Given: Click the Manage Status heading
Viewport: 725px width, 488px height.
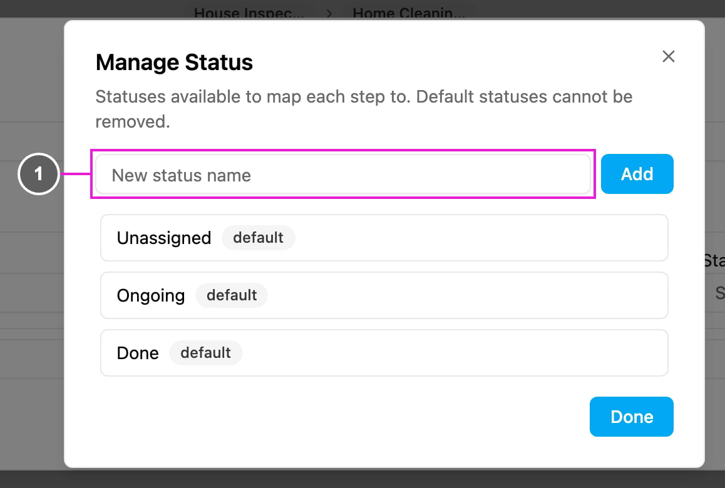Looking at the screenshot, I should 174,63.
